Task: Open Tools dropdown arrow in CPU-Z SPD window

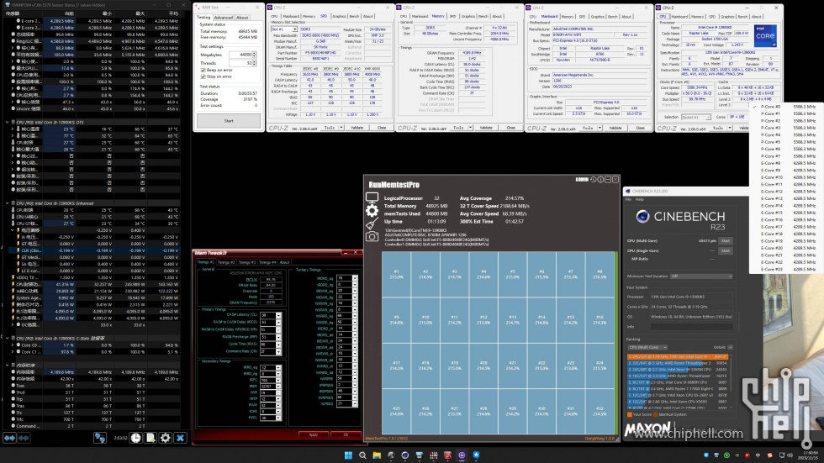Action: (341, 128)
